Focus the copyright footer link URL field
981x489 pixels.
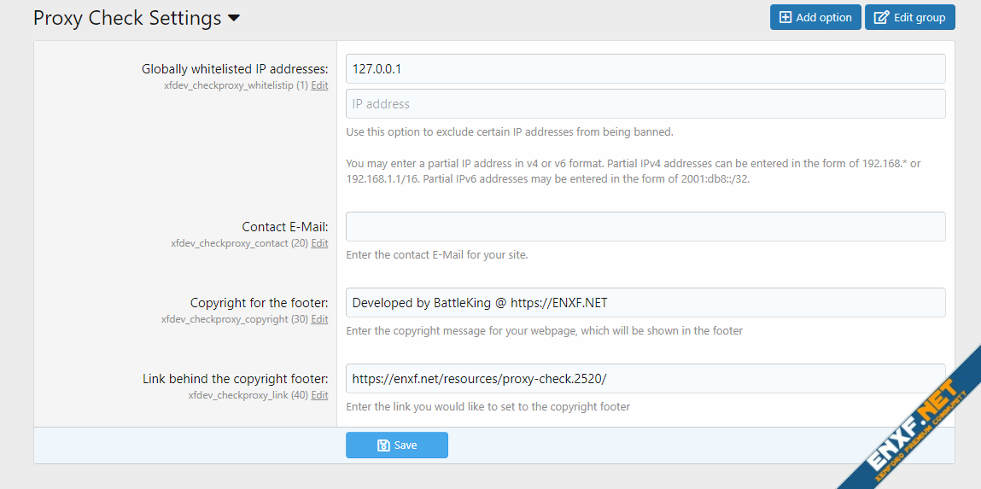tap(645, 379)
